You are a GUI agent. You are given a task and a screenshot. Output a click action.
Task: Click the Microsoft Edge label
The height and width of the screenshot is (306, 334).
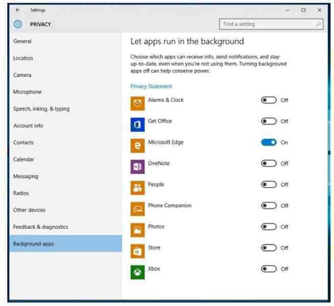(165, 142)
